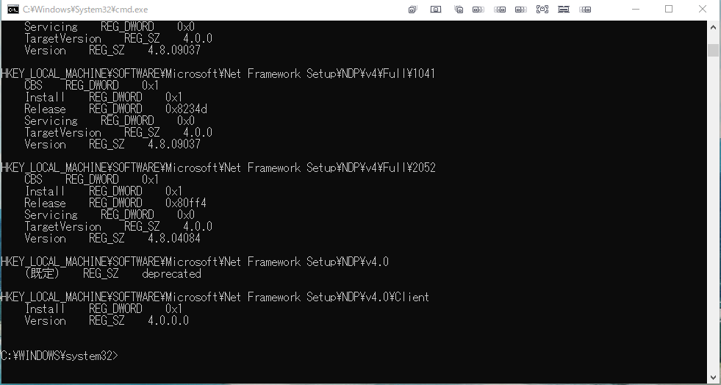
Task: Click the leftmost stacked-windows icon in title bar
Action: (x=413, y=10)
